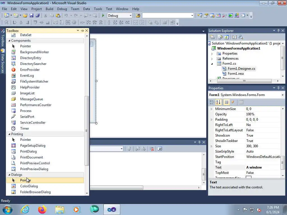
Task: Click the Save toolbar icon
Action: [x=31, y=16]
